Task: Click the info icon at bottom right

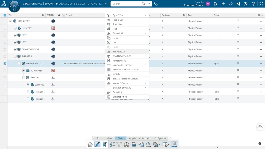Action: (x=260, y=143)
